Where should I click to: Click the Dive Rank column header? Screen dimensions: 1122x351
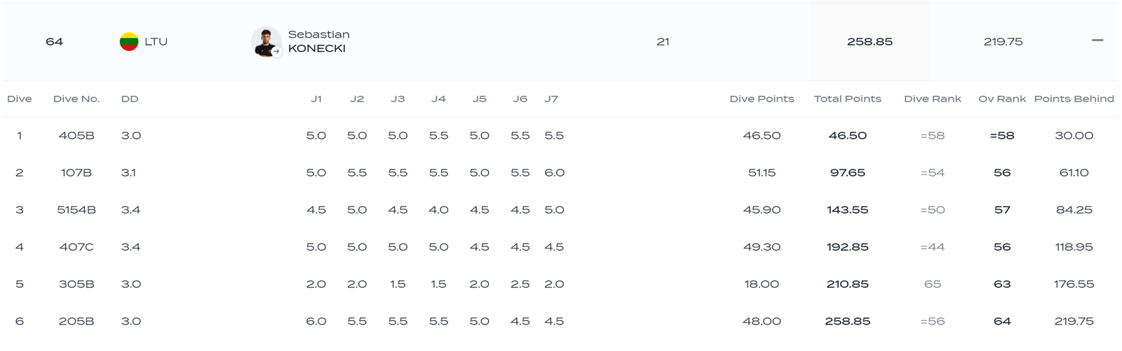click(932, 99)
